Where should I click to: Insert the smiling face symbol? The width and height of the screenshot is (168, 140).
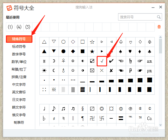click(x=73, y=61)
